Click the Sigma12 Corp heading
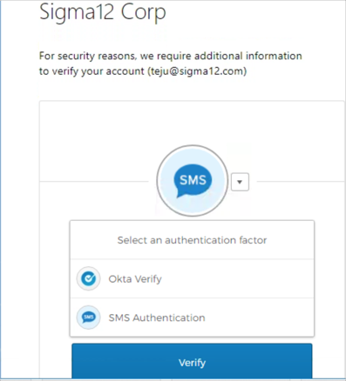Image resolution: width=346 pixels, height=381 pixels. tap(103, 13)
